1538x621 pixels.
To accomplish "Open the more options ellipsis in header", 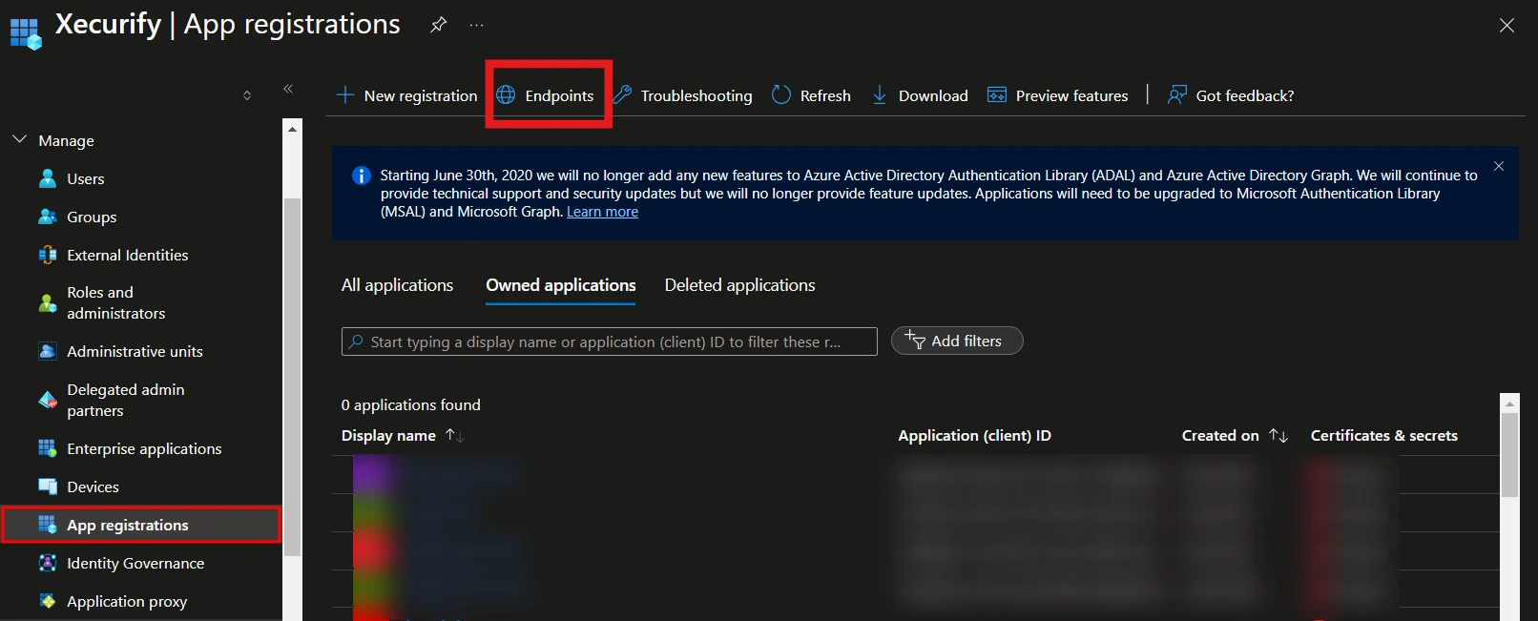I will tap(476, 26).
